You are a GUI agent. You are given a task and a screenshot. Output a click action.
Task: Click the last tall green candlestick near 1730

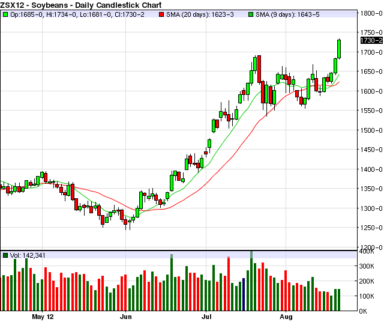click(339, 49)
